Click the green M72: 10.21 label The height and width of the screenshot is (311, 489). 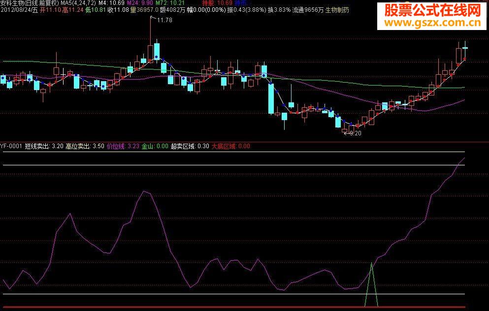point(170,3)
